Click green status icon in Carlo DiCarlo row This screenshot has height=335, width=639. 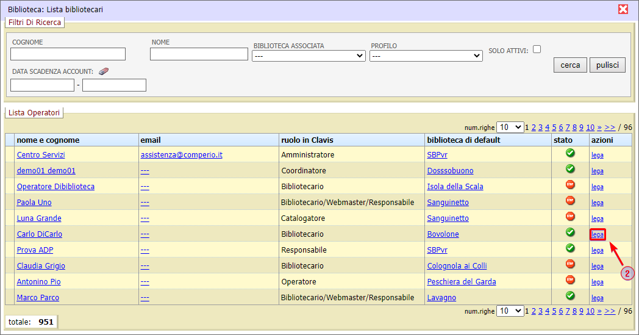tap(570, 232)
